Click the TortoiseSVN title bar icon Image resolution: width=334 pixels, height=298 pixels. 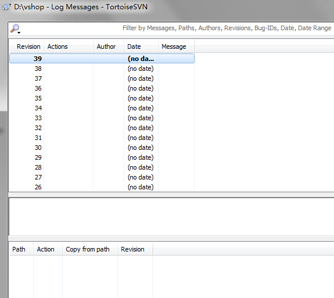click(x=6, y=7)
